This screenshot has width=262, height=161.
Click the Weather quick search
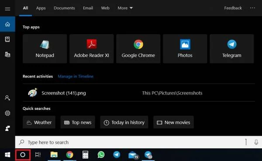click(x=39, y=122)
